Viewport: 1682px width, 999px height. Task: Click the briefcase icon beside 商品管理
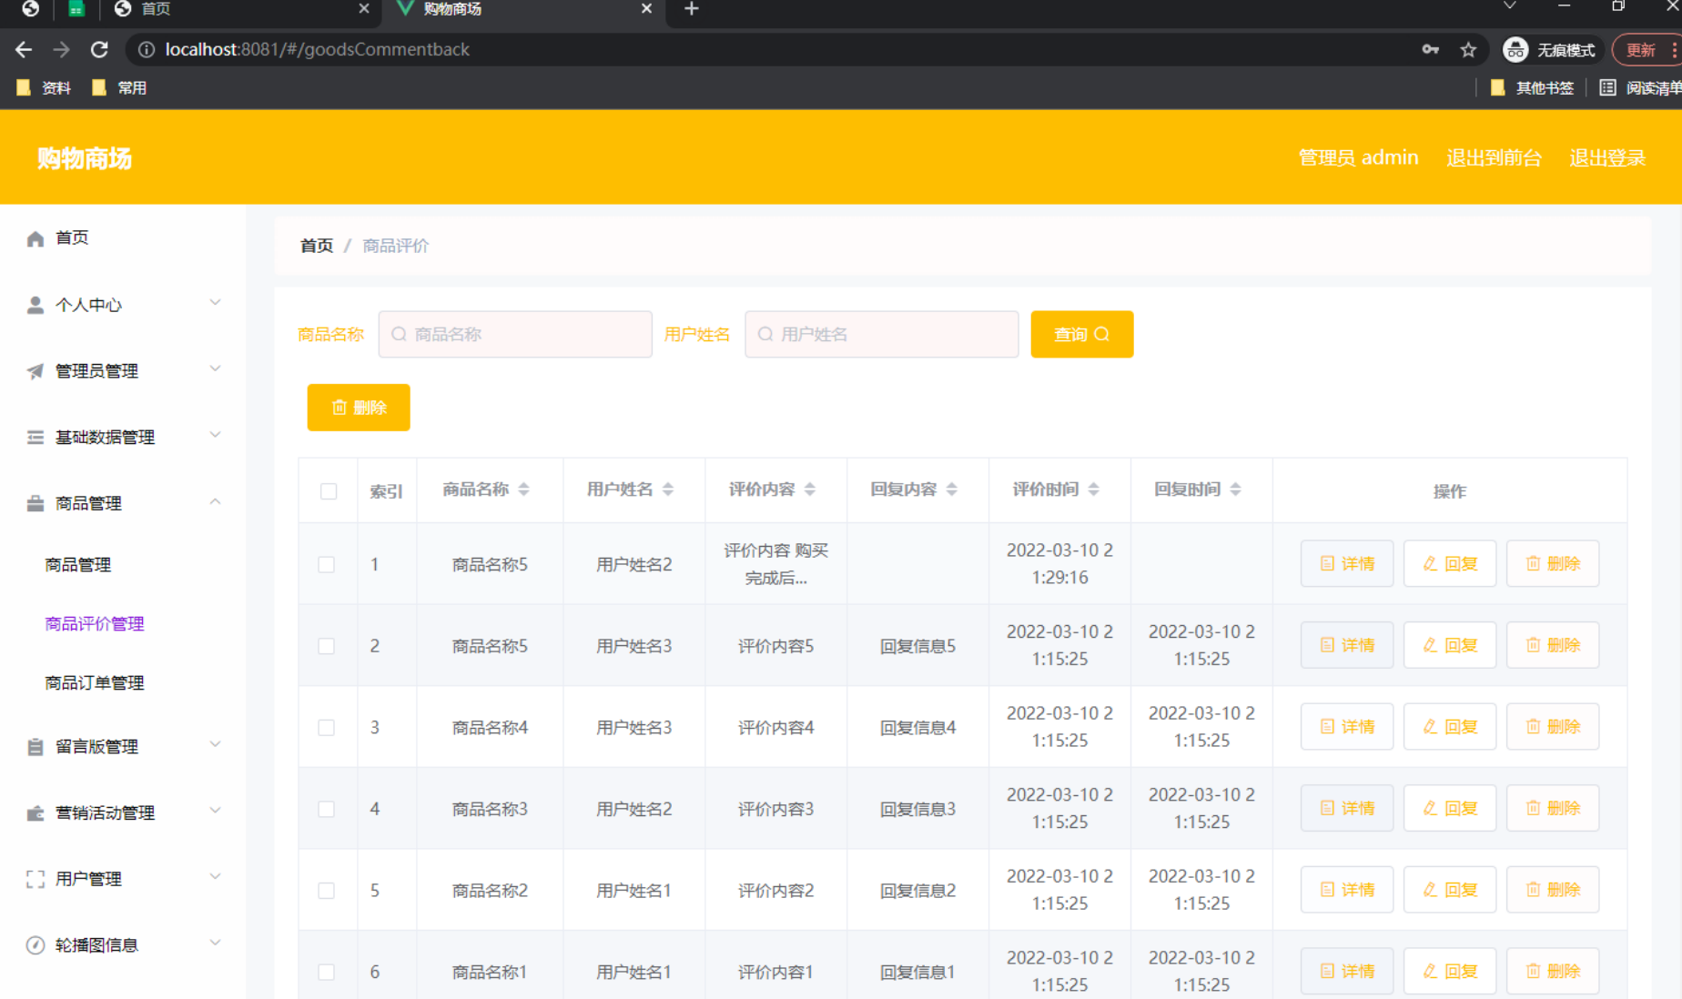(35, 503)
